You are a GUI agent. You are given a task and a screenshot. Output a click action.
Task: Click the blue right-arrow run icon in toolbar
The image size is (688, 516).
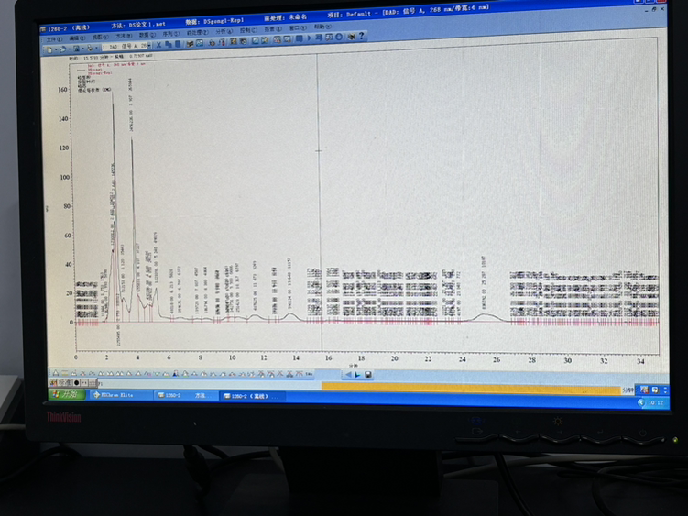click(309, 38)
